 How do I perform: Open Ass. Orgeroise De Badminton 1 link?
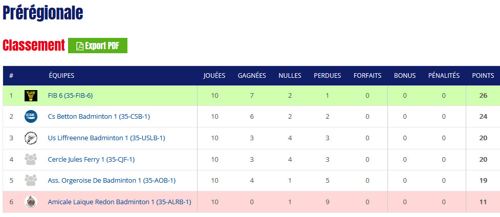tap(112, 180)
